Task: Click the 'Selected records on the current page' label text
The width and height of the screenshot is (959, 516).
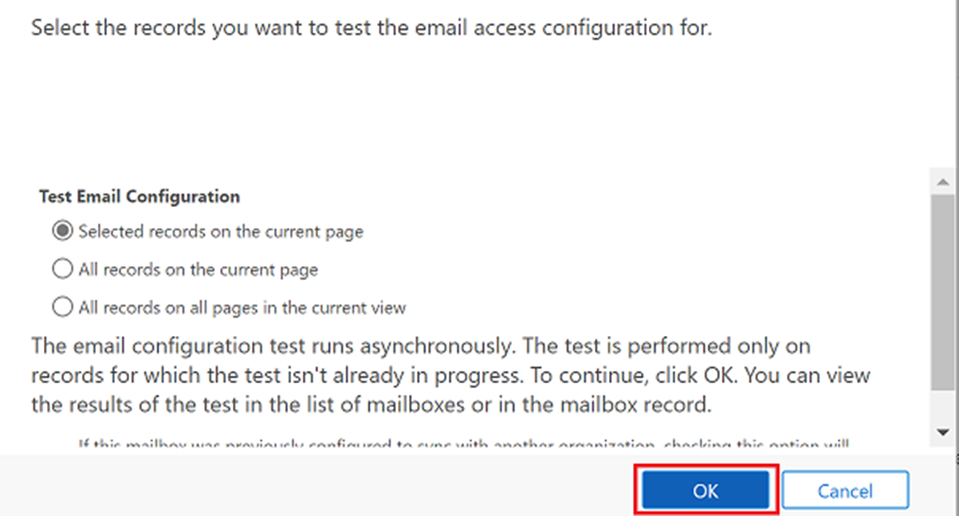Action: click(x=221, y=232)
